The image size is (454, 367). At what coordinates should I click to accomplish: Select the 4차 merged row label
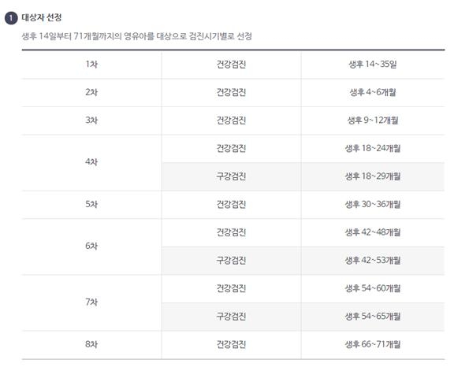point(91,162)
